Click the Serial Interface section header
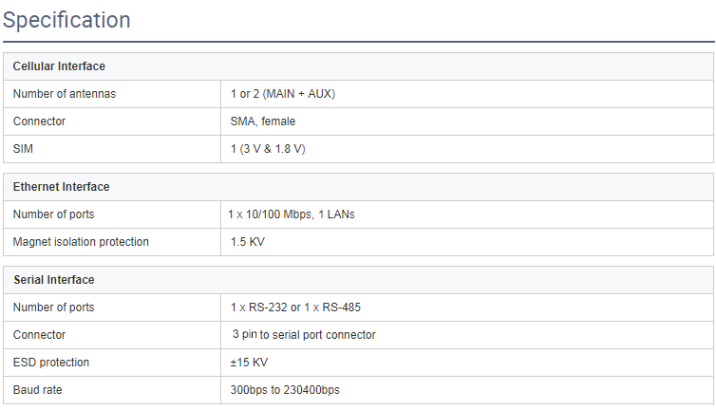Viewport: 716px width, 410px height. point(54,279)
